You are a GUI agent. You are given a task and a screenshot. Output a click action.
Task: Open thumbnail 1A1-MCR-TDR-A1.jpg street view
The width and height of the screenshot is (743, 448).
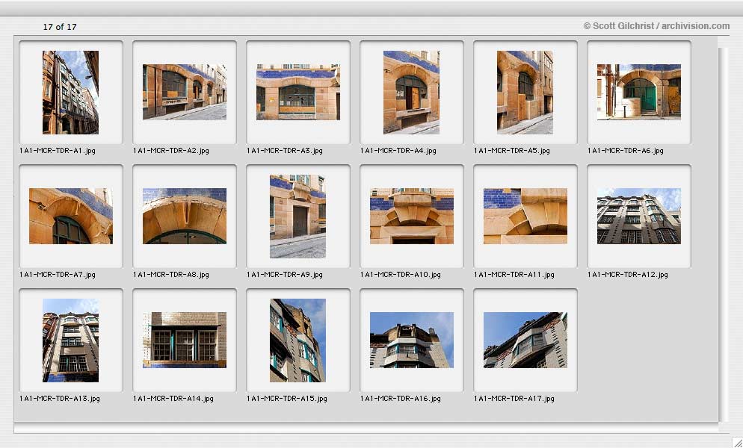click(x=70, y=93)
